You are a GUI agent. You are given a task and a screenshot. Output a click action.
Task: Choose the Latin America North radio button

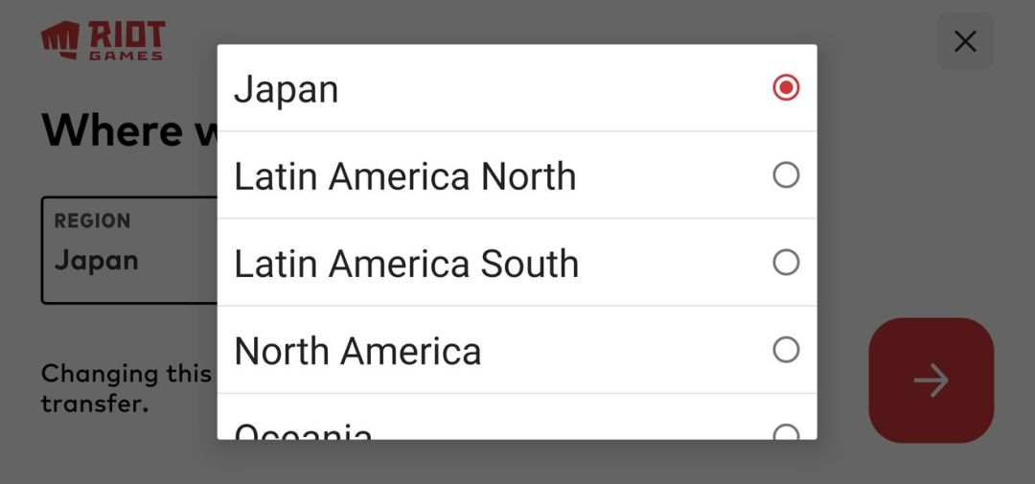pos(786,175)
